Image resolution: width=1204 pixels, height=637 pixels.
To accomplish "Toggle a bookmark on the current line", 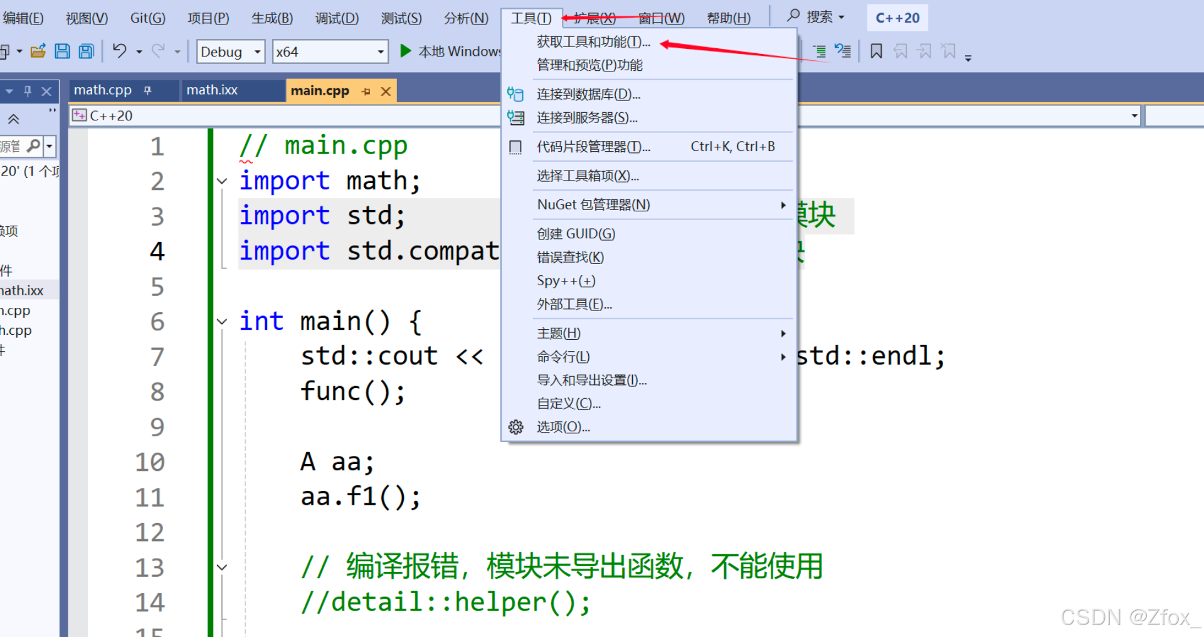I will coord(876,51).
